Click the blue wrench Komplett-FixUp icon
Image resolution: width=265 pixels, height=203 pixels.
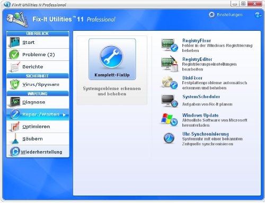pos(111,57)
